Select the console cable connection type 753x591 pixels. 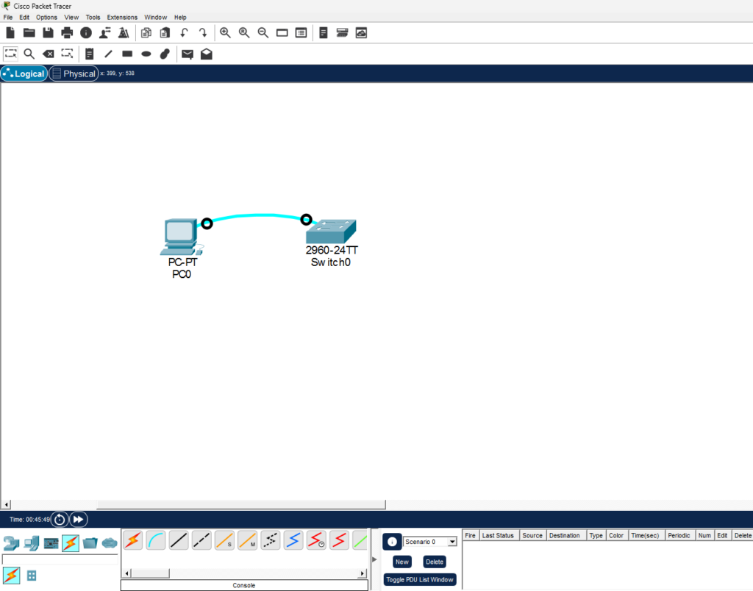156,541
